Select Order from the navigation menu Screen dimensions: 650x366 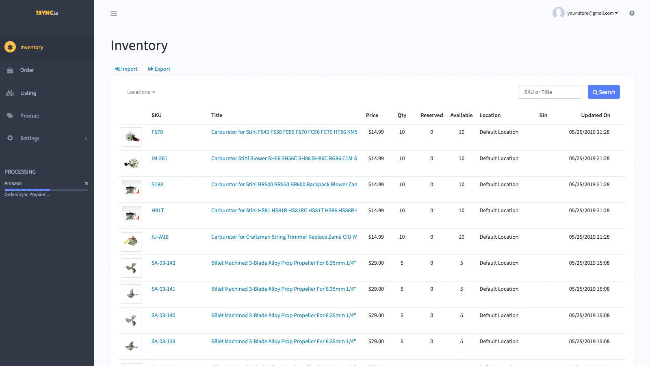[27, 70]
